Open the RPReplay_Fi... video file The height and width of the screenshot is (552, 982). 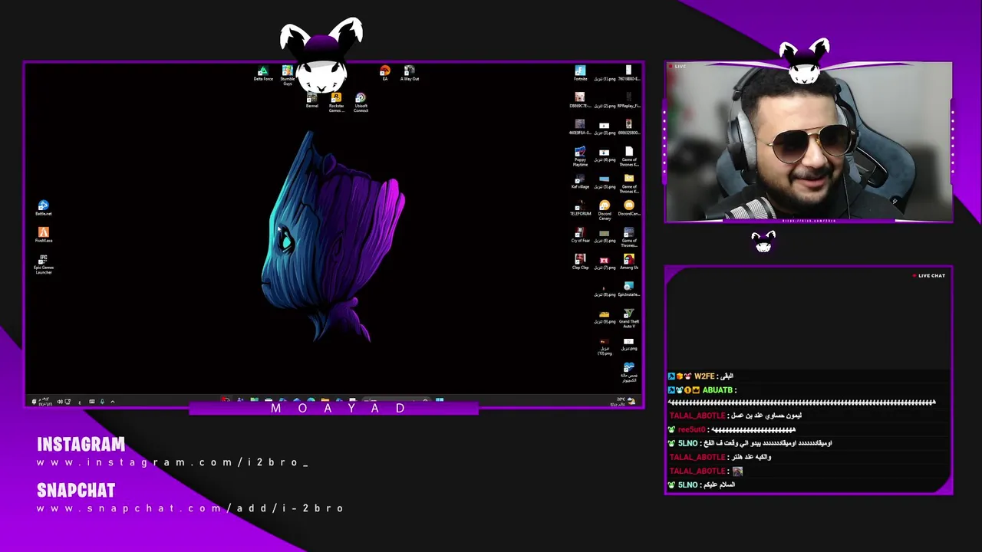629,100
